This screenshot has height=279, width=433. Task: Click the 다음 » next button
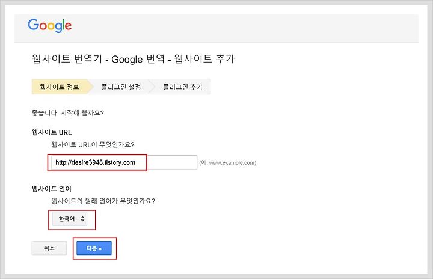click(x=94, y=248)
